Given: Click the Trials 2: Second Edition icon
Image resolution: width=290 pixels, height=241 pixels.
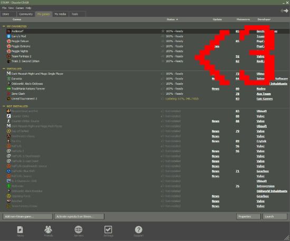Looking at the screenshot, I should tap(8, 61).
